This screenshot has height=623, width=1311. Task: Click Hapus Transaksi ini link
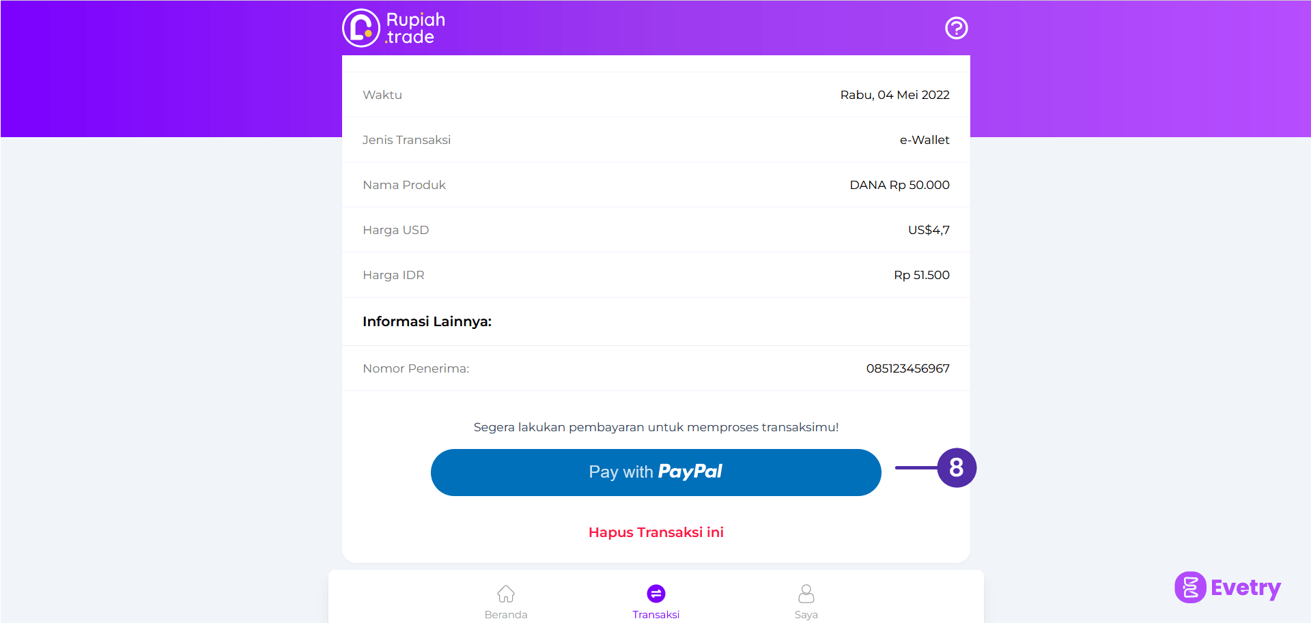click(656, 532)
